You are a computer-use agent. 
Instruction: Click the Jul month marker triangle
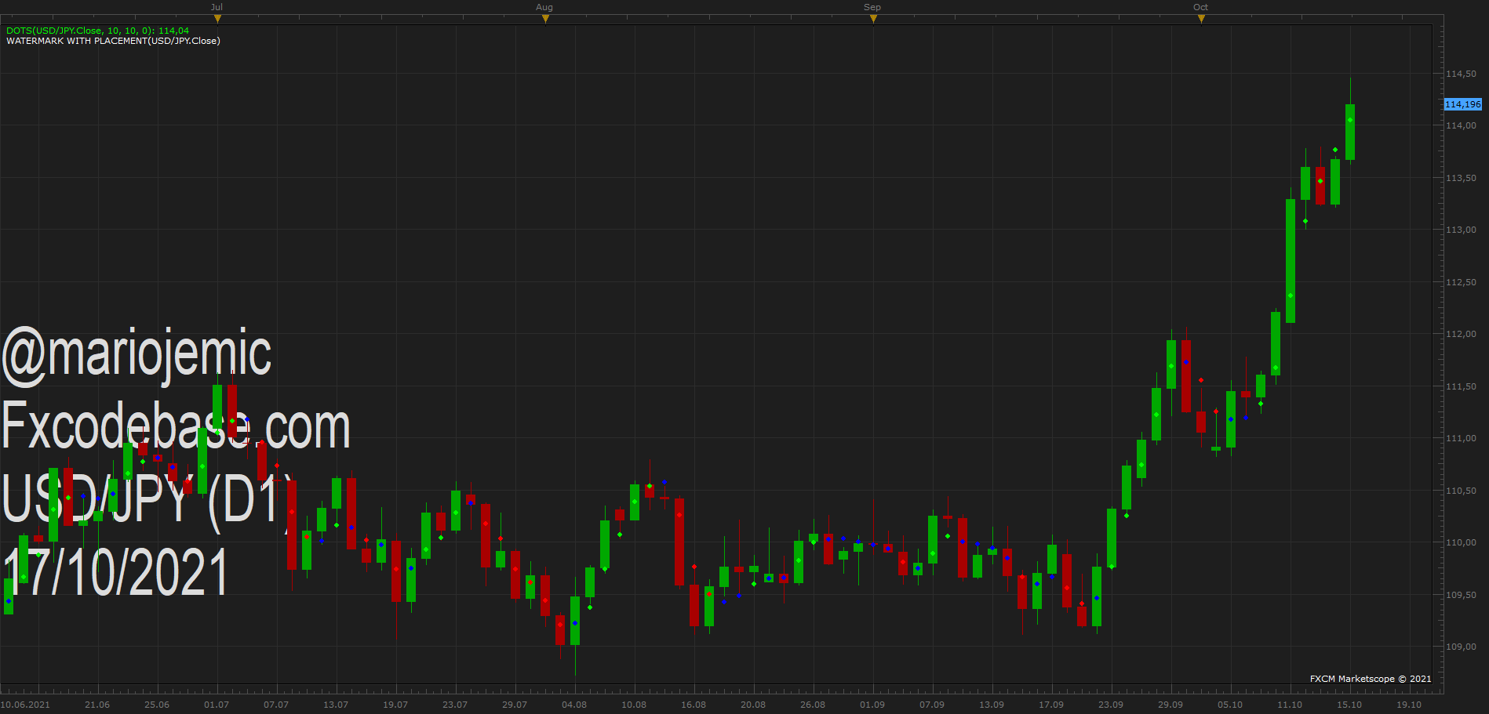pyautogui.click(x=217, y=19)
